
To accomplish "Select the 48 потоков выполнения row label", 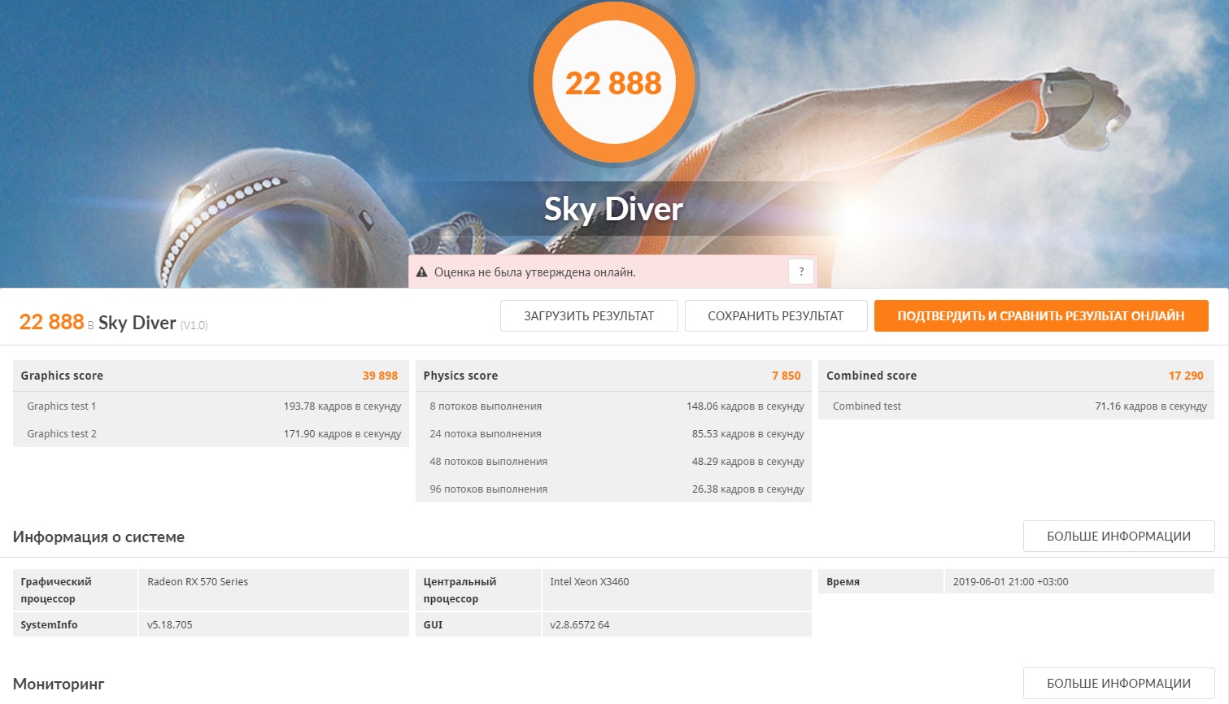I will pyautogui.click(x=489, y=462).
